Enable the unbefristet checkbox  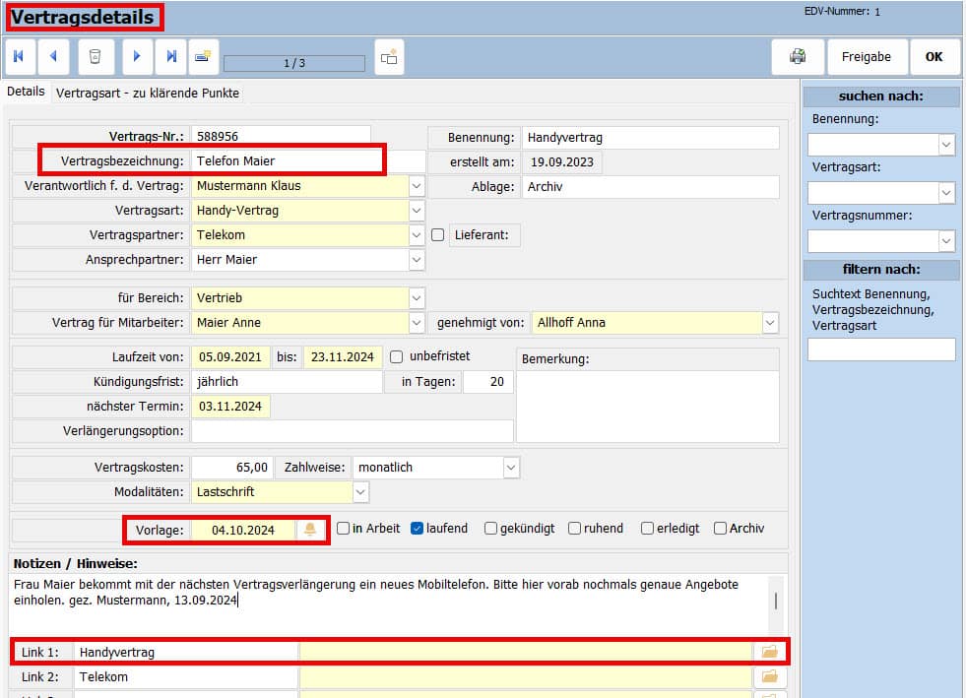tap(397, 355)
